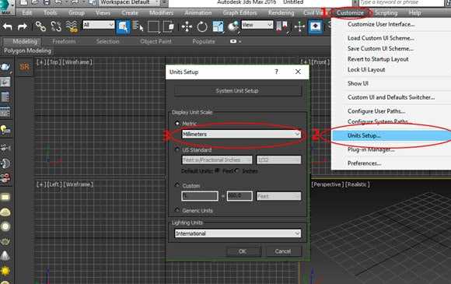Click the dome light icon in left toolbar
Viewport: 451px width, 284px height.
coord(5,212)
